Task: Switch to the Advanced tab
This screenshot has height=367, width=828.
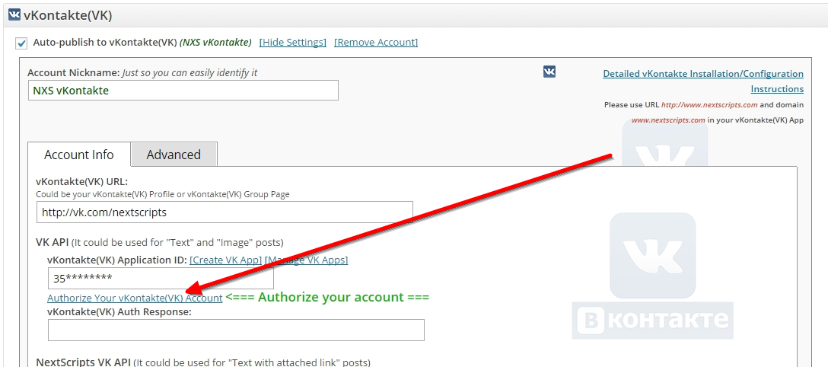Action: 174,155
